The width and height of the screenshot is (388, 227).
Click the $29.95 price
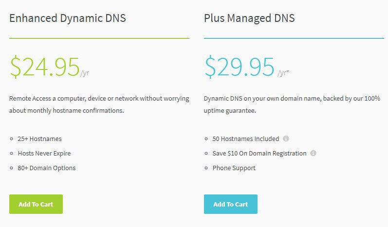(x=240, y=67)
